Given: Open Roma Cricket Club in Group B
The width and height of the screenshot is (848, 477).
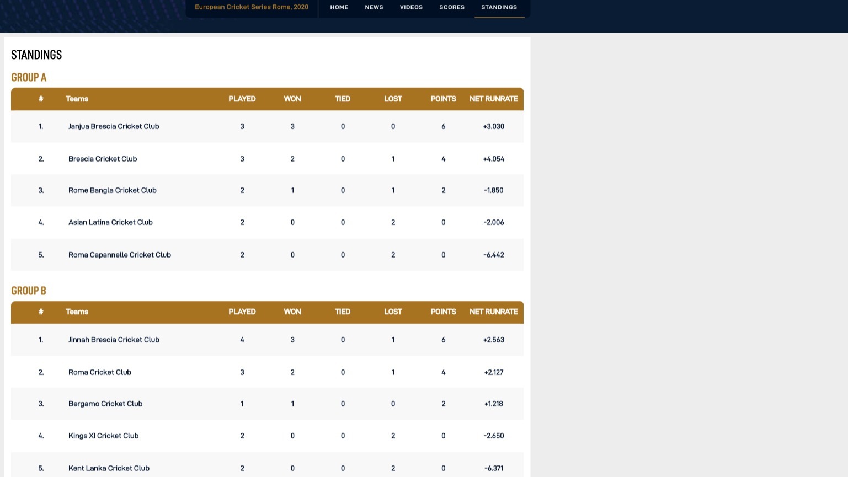Looking at the screenshot, I should pos(100,372).
